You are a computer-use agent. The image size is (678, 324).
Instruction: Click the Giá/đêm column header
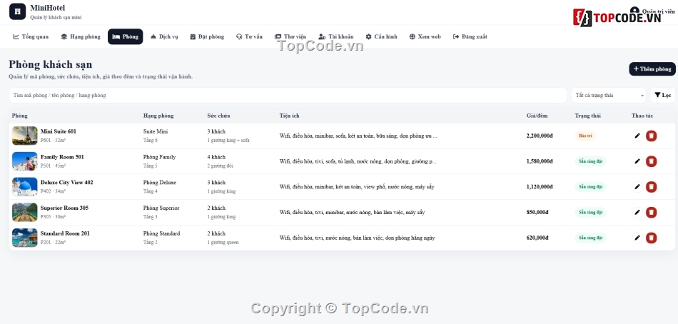click(537, 116)
